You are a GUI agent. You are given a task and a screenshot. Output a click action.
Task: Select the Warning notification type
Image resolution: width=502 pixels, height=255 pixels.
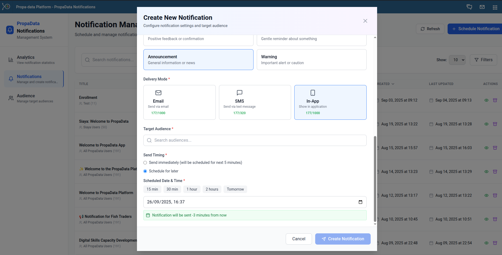coord(311,59)
